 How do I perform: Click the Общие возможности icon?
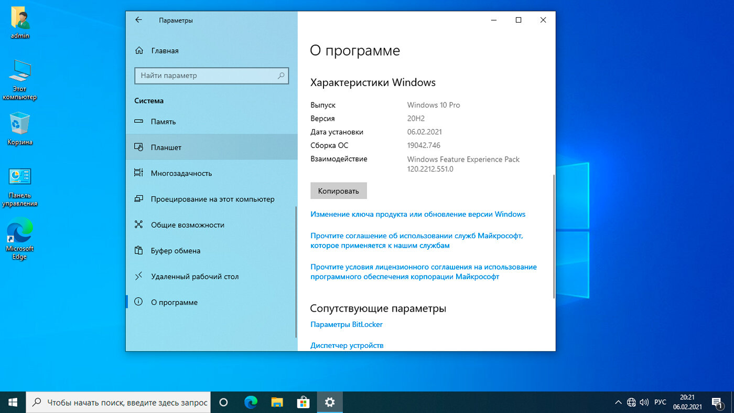click(x=138, y=225)
